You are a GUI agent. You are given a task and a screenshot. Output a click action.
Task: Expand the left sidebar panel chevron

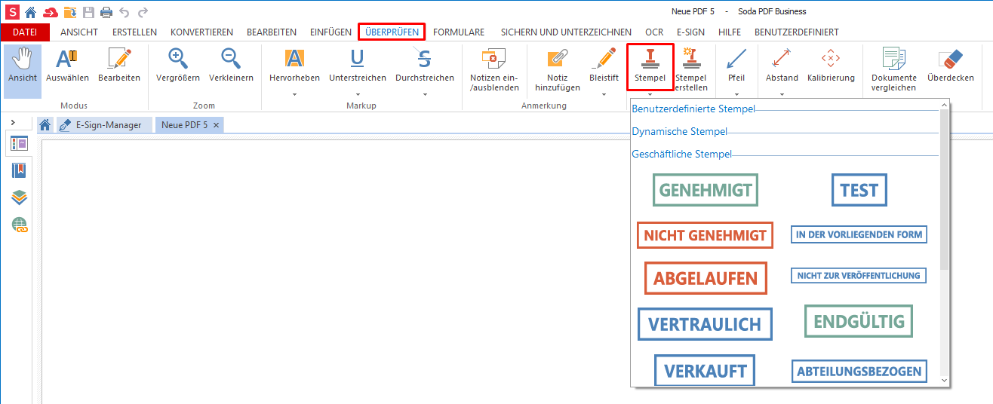coord(13,122)
